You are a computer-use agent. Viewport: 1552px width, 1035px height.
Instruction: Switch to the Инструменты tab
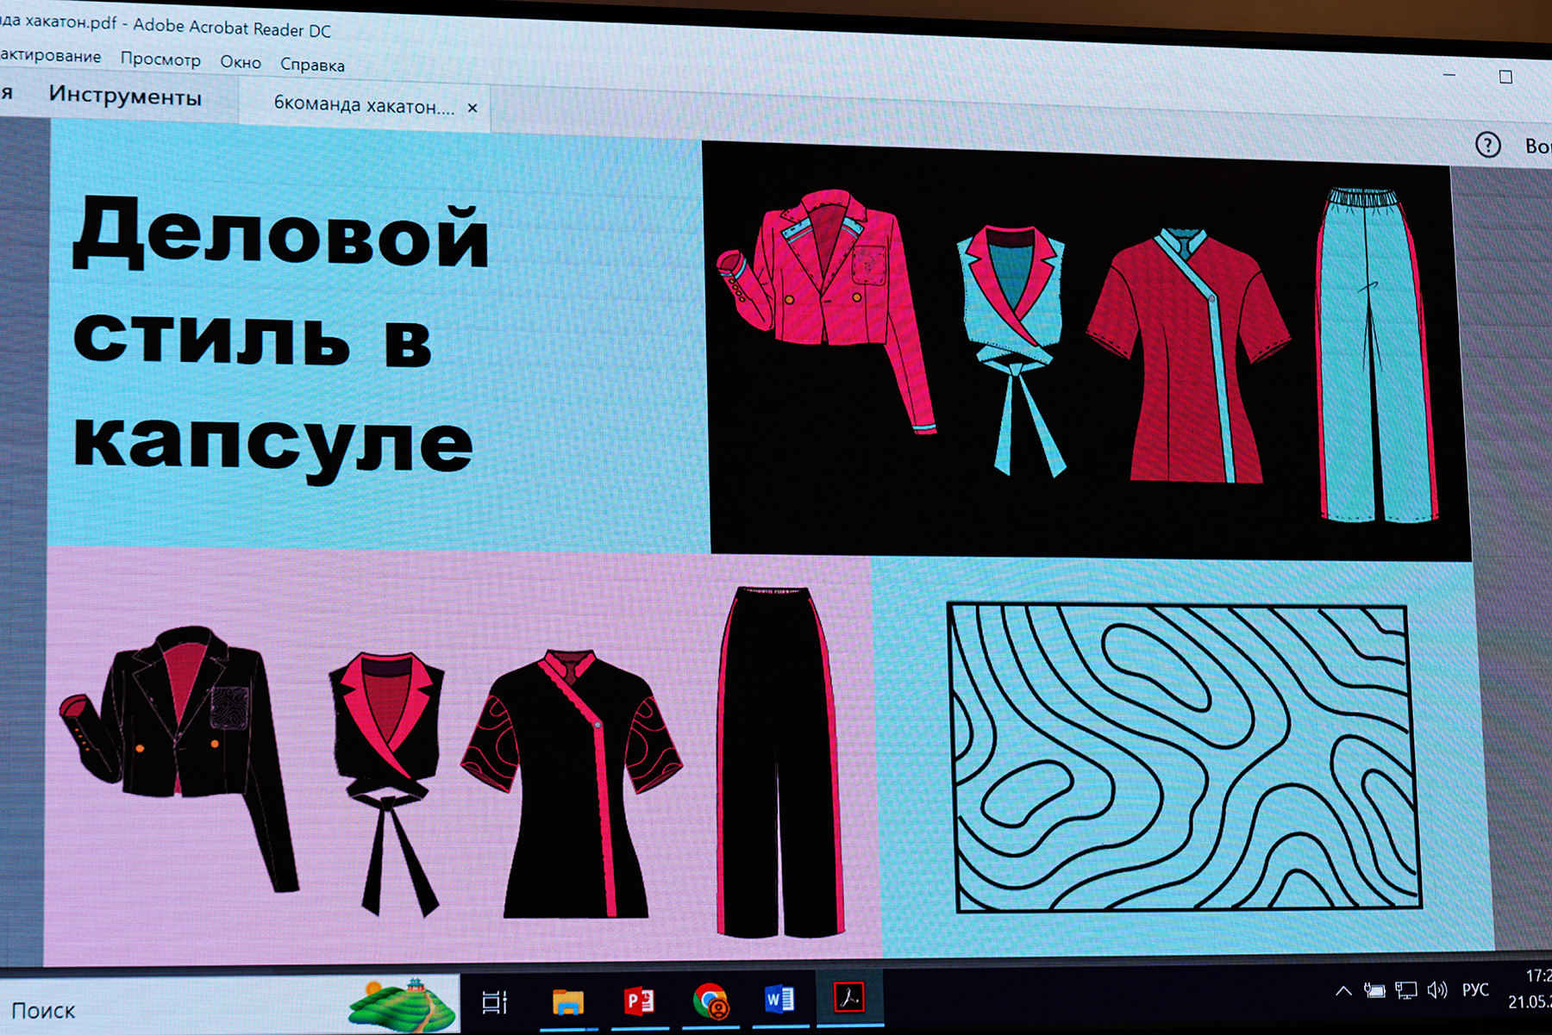(125, 96)
